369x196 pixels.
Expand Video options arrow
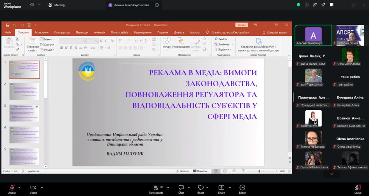pyautogui.click(x=42, y=187)
